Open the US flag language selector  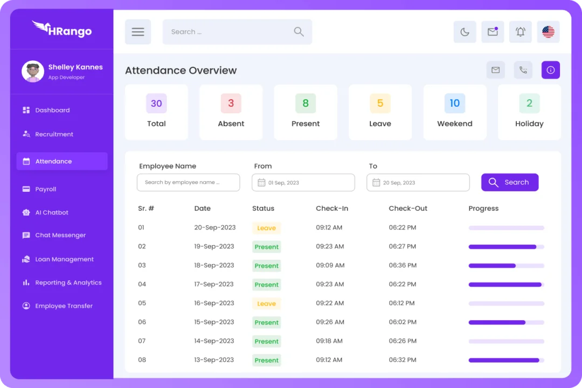point(548,32)
